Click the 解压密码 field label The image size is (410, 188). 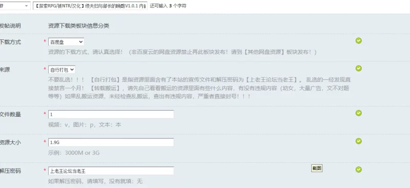[x=10, y=171]
